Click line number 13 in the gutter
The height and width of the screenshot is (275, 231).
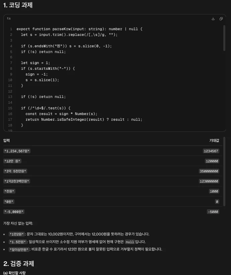(10, 97)
